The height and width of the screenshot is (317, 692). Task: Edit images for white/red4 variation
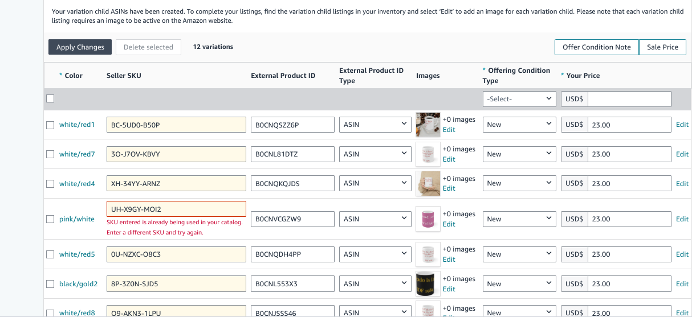449,188
